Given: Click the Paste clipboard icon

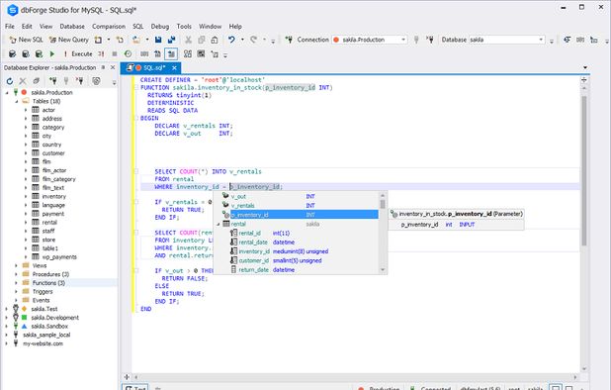Looking at the screenshot, I should 215,40.
